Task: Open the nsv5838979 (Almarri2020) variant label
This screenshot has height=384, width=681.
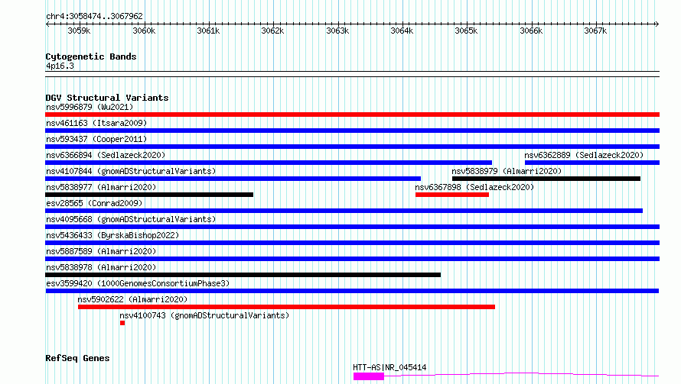Action: (507, 171)
